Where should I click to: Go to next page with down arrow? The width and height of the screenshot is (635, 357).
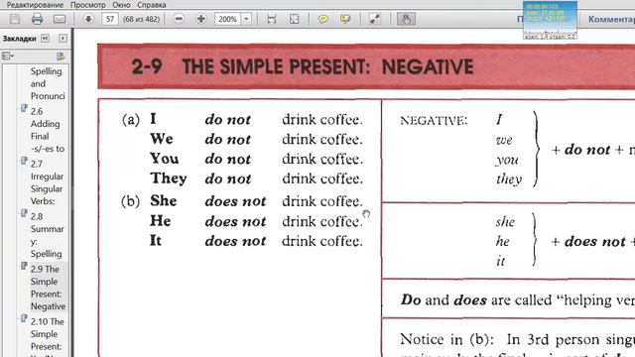coord(88,19)
